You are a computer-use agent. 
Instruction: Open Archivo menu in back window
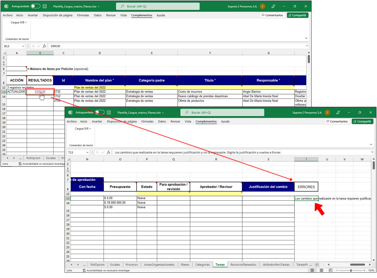coord(8,15)
